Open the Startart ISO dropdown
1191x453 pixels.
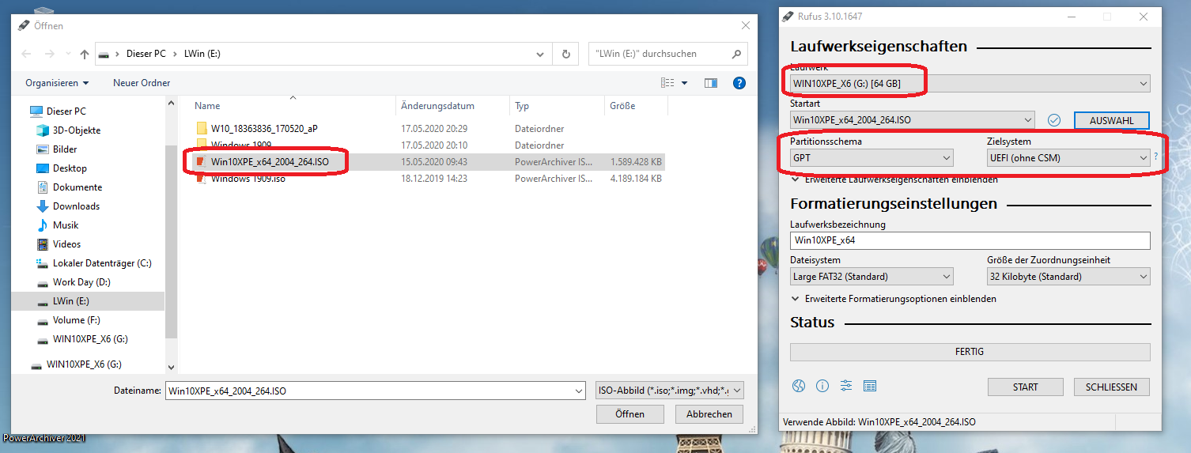912,120
